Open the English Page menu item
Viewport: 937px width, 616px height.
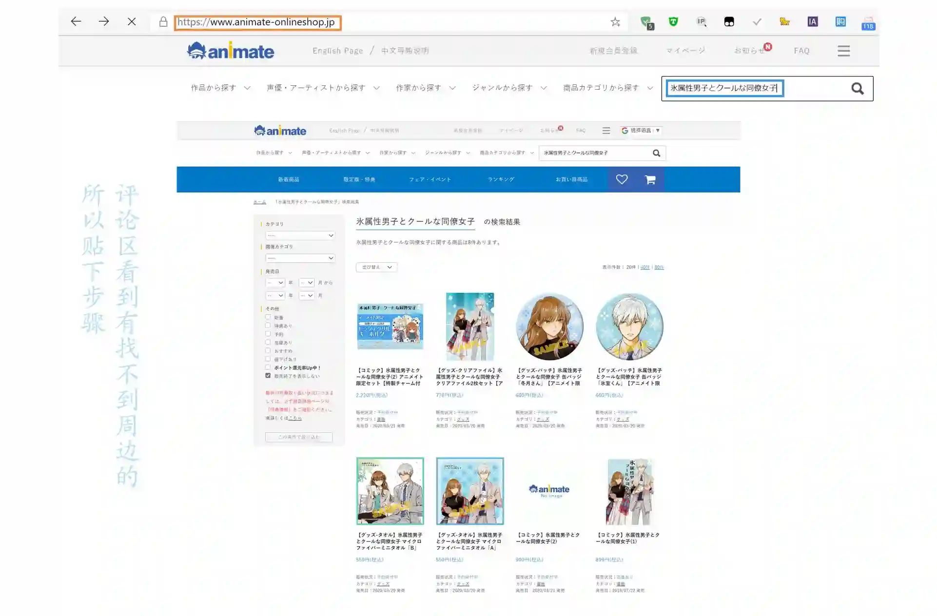tap(337, 50)
